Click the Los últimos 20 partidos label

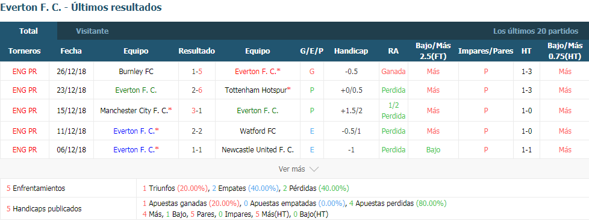[535, 31]
